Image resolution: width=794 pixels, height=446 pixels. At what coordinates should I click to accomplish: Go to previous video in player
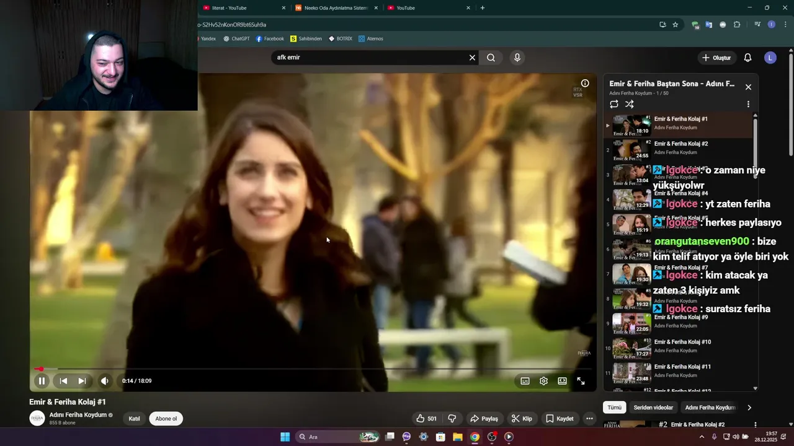[x=63, y=381]
